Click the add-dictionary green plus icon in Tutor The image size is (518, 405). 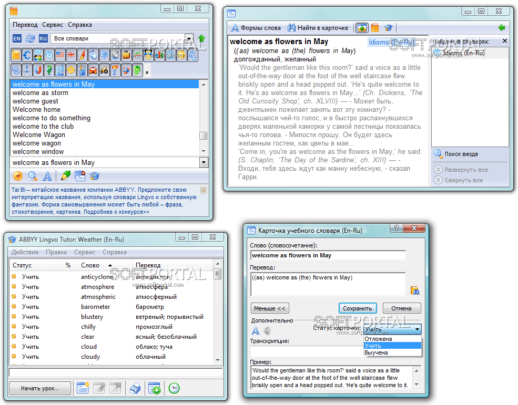[154, 388]
